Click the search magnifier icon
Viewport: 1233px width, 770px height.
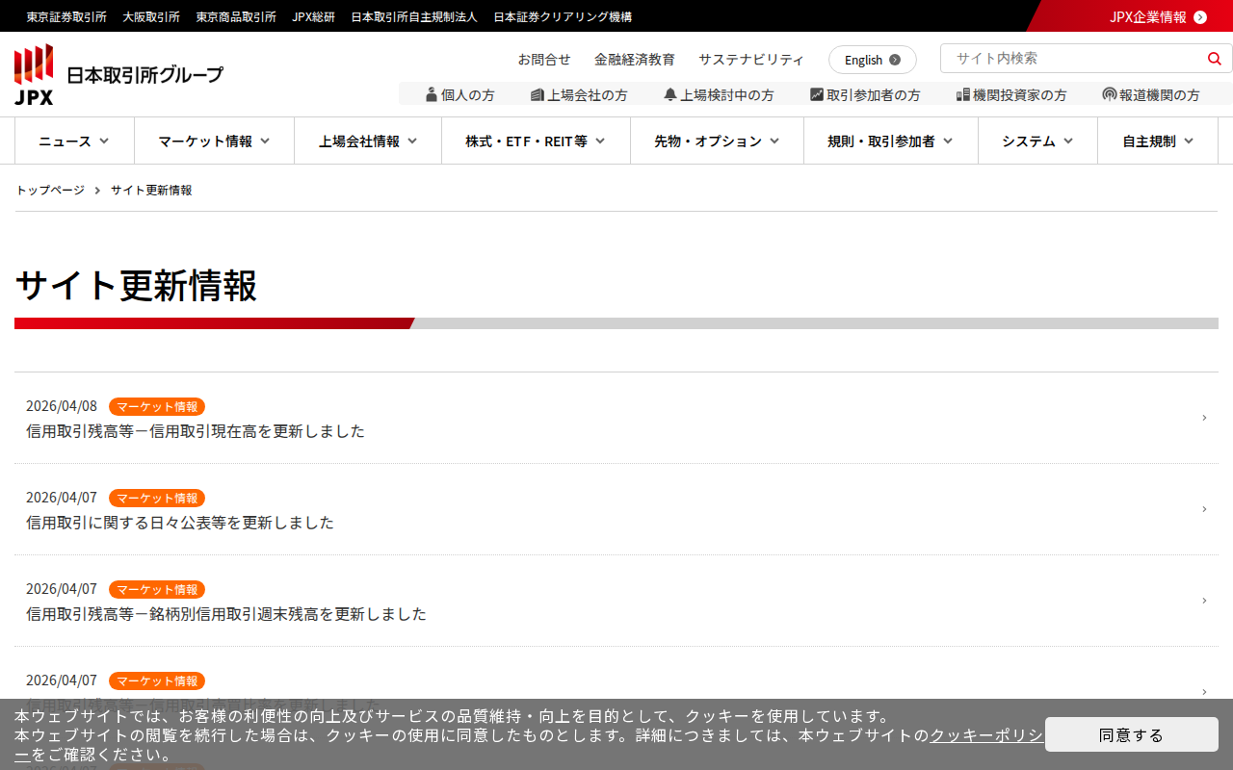pyautogui.click(x=1214, y=59)
